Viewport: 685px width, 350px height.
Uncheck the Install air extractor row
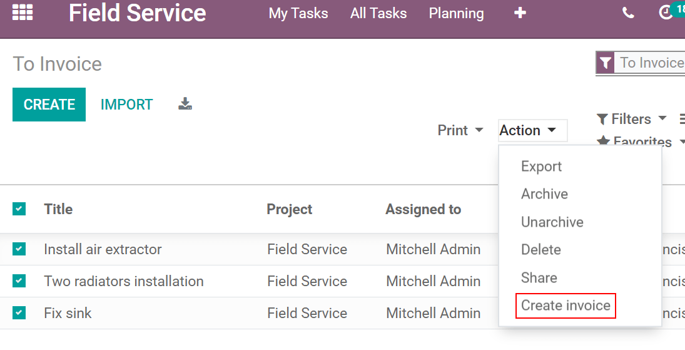click(19, 249)
